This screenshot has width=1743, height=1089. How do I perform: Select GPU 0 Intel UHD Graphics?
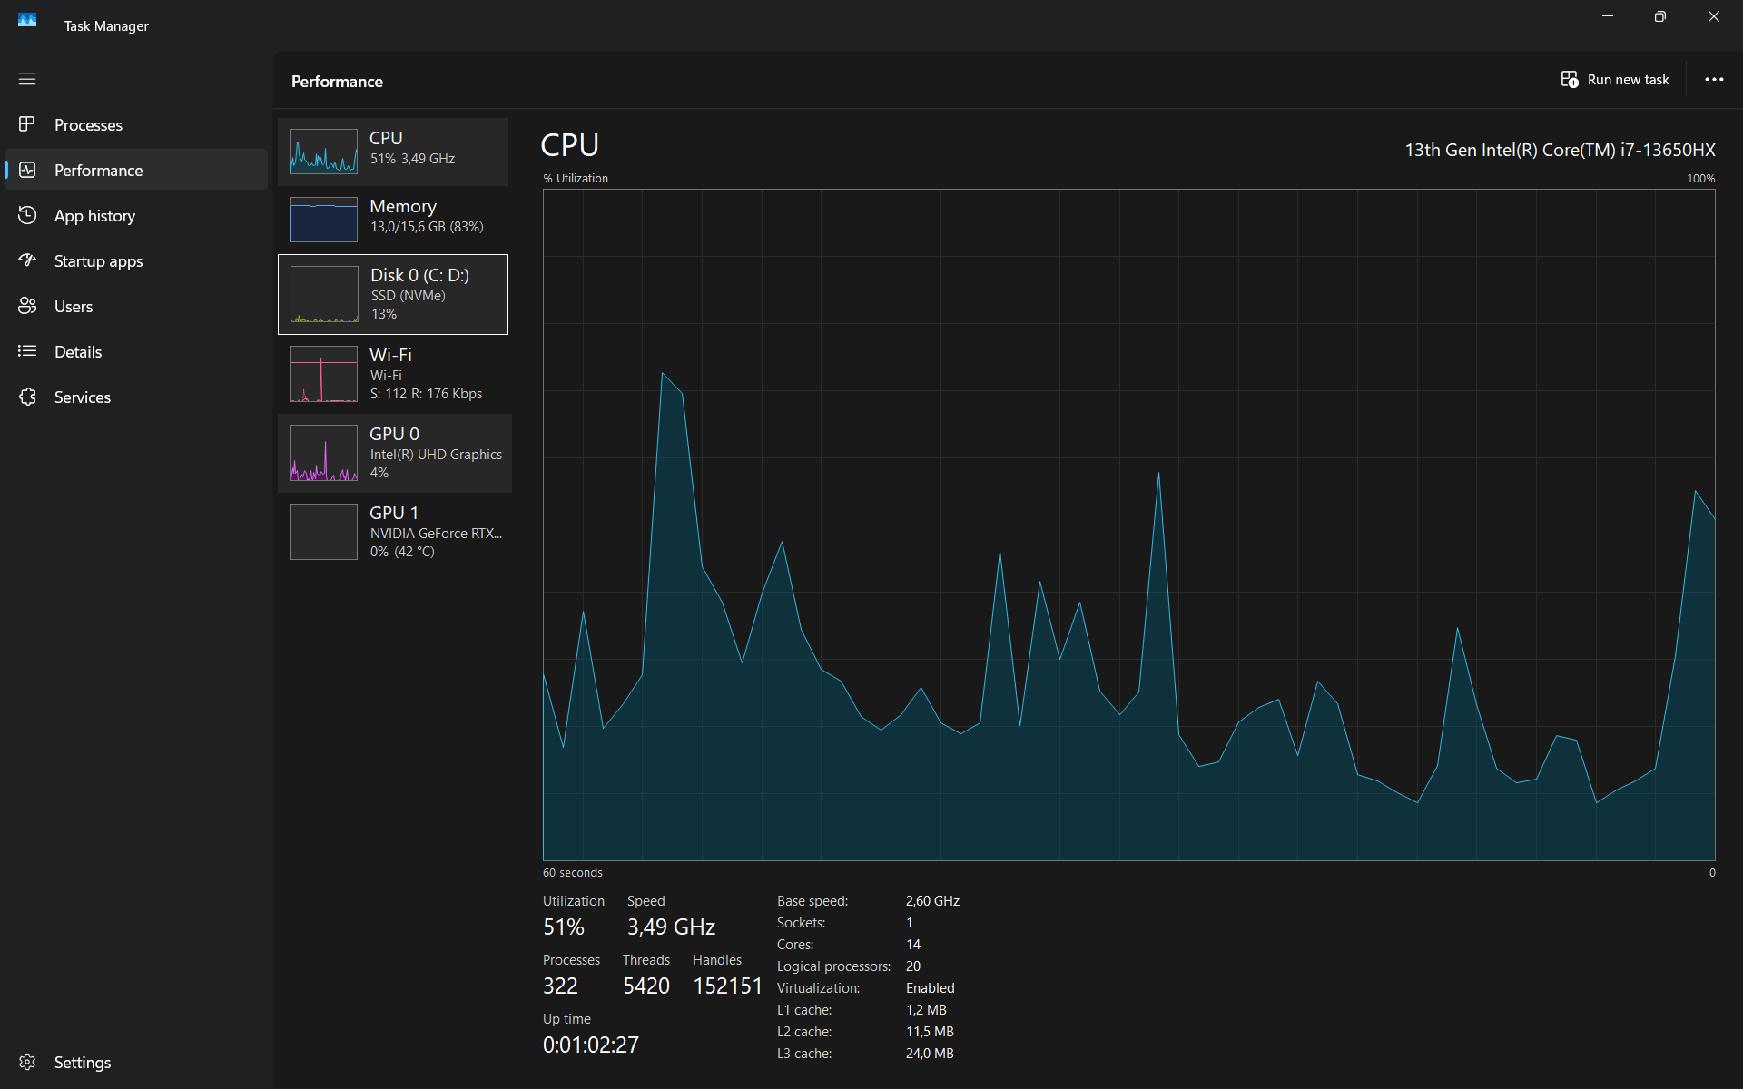click(393, 453)
